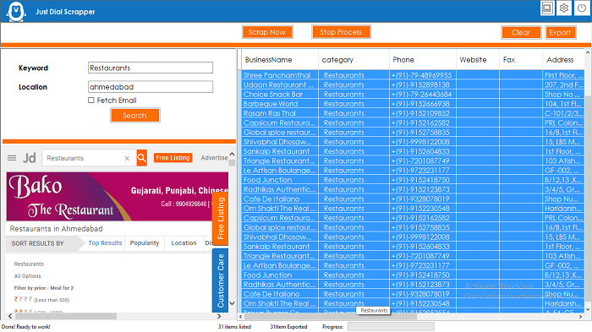Click the Stop Process button

pyautogui.click(x=341, y=32)
